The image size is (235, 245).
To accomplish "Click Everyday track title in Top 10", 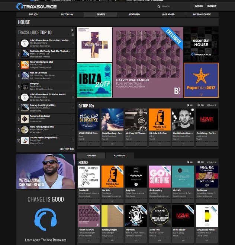I will click(x=34, y=84).
